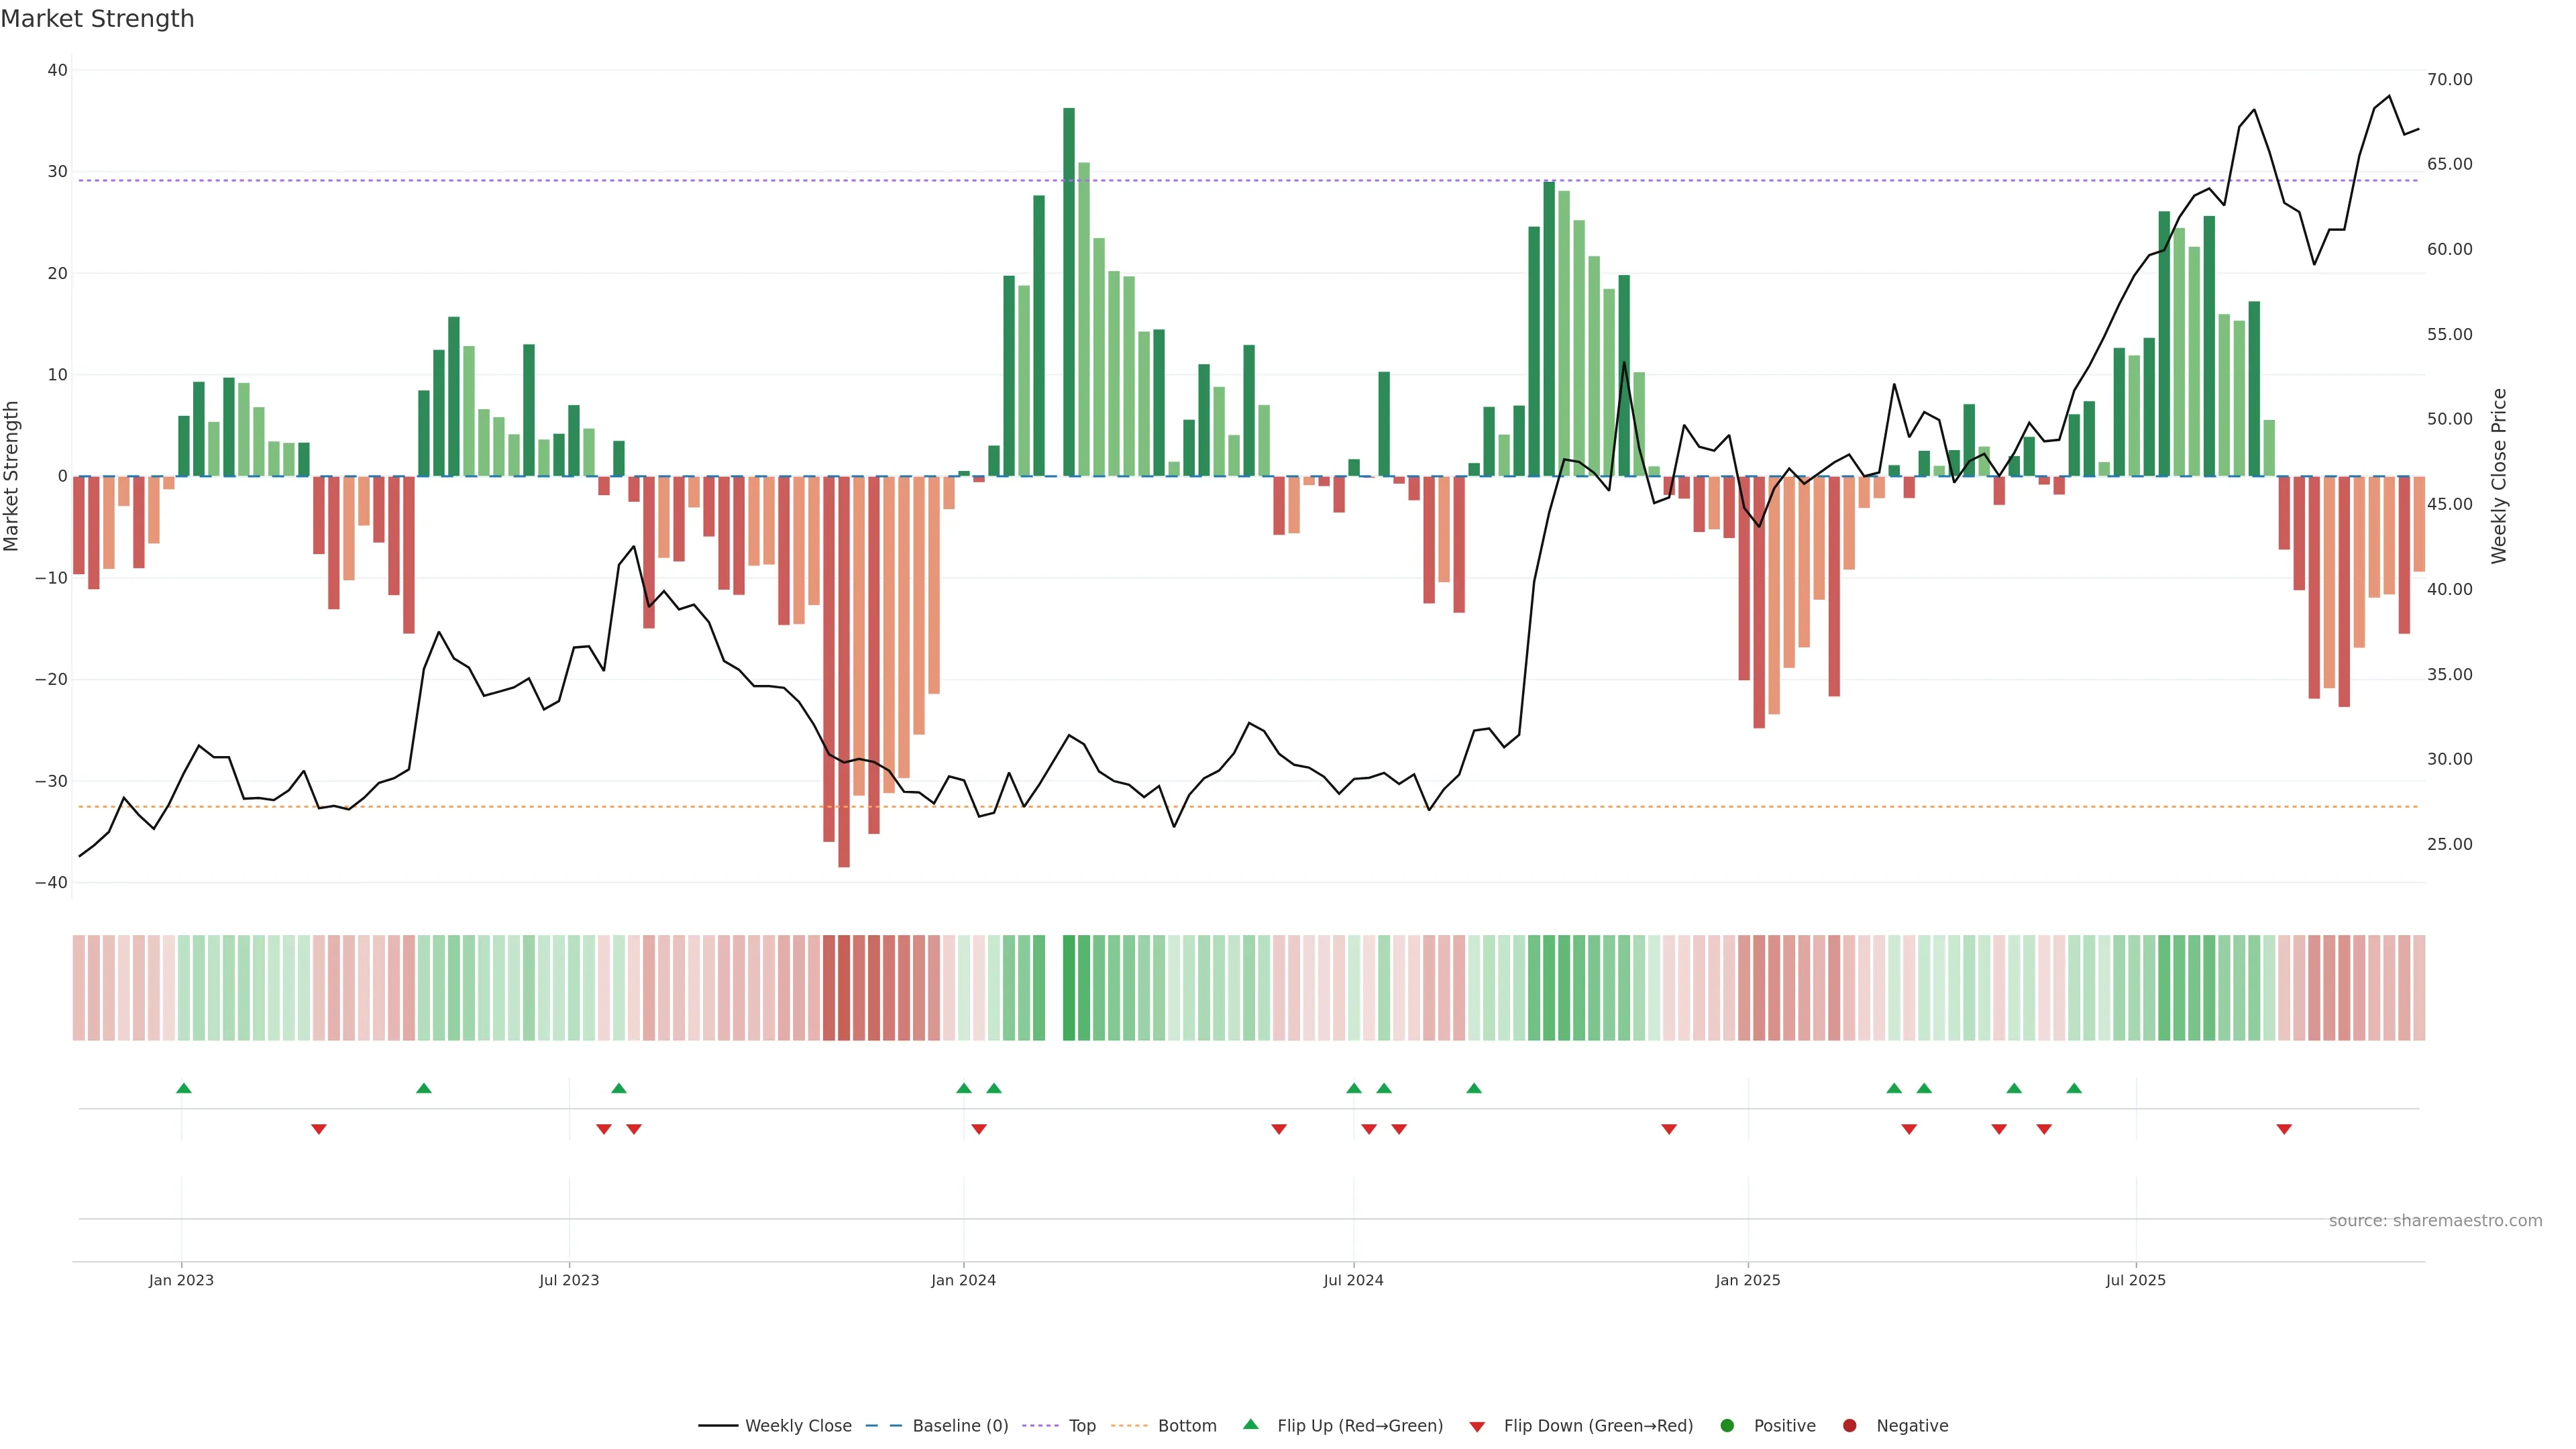Click the Flip Down red triangle legend icon
The width and height of the screenshot is (2576, 1449).
click(x=1477, y=1427)
